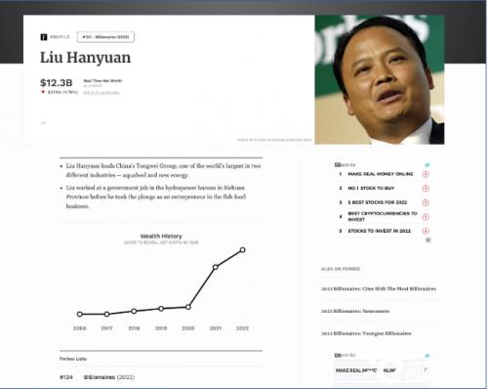Screen dimensions: 488x389
Task: Click the Forbes logo icon beside PROFILE
Action: [x=44, y=37]
